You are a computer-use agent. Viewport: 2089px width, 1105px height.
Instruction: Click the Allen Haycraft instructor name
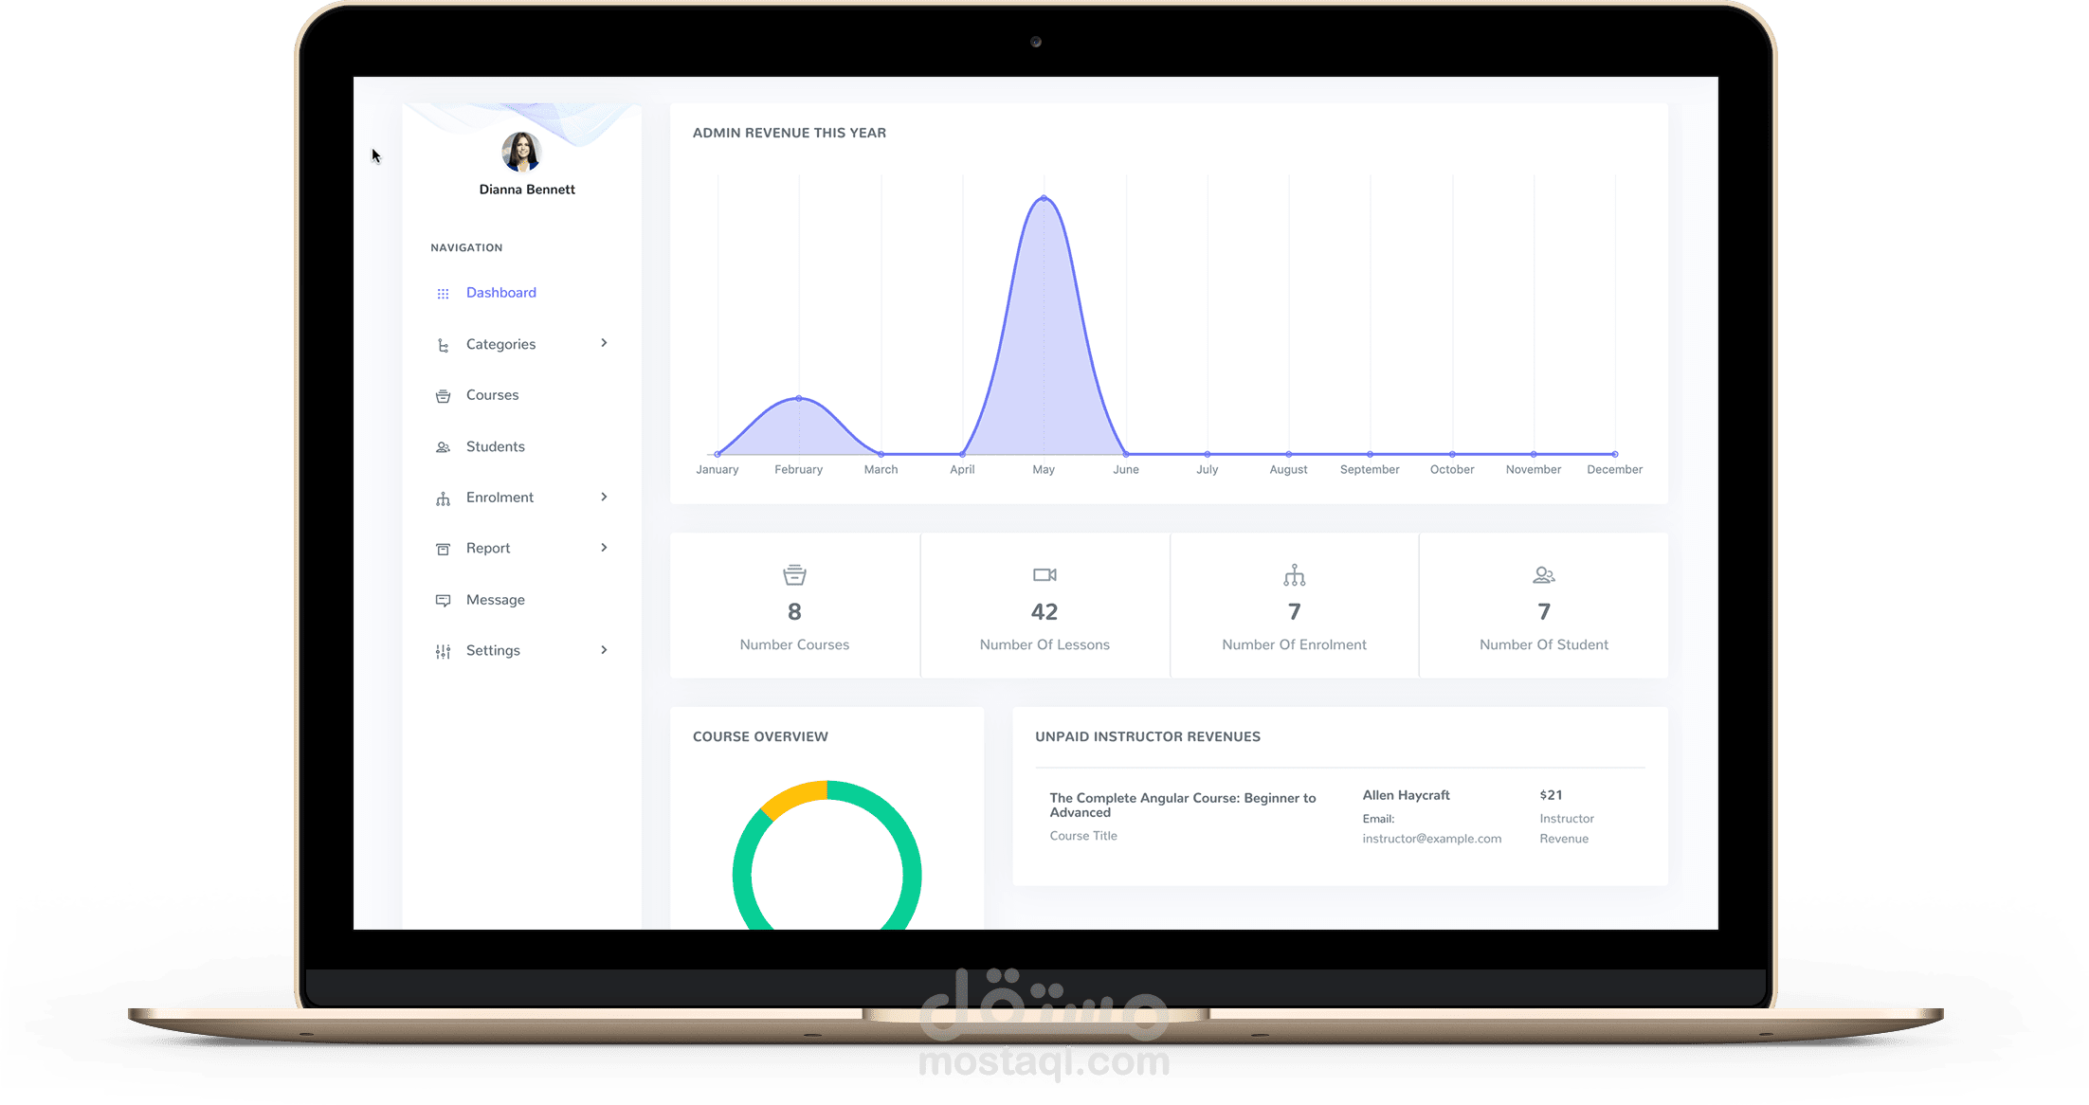coord(1406,795)
